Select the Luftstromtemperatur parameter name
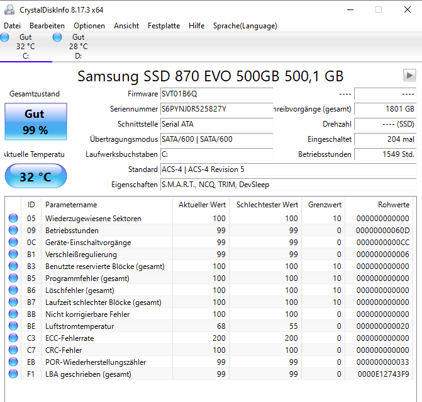 tap(79, 326)
